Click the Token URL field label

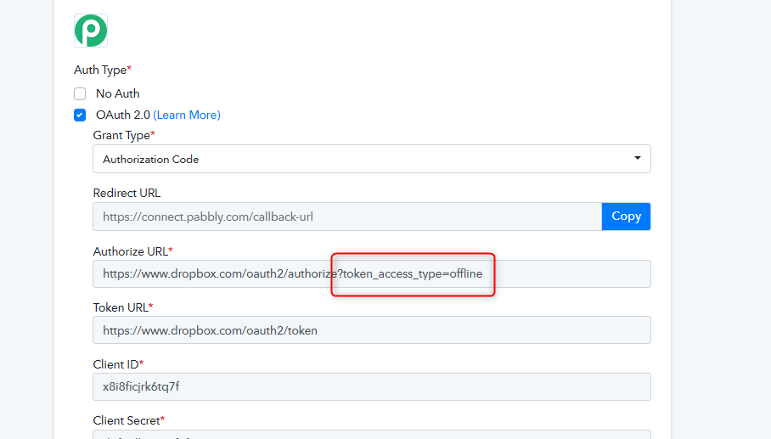tap(122, 307)
